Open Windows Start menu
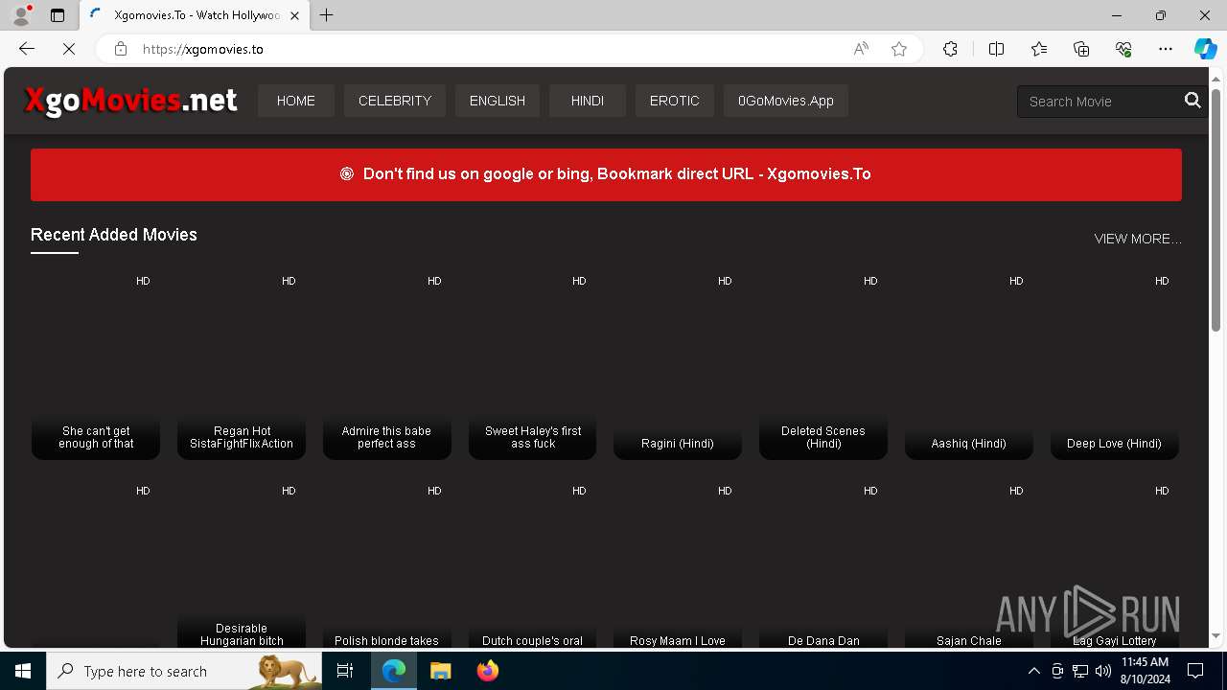The width and height of the screenshot is (1227, 690). [x=23, y=671]
